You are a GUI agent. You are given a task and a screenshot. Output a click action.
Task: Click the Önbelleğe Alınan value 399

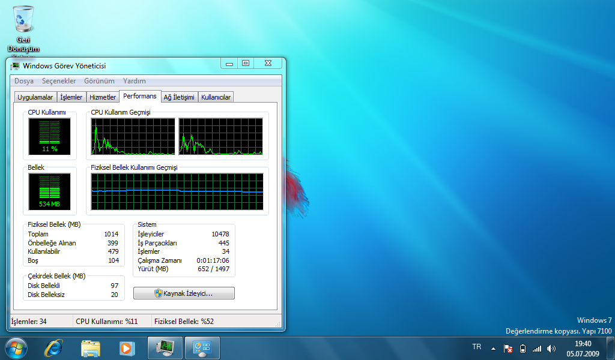coord(112,243)
